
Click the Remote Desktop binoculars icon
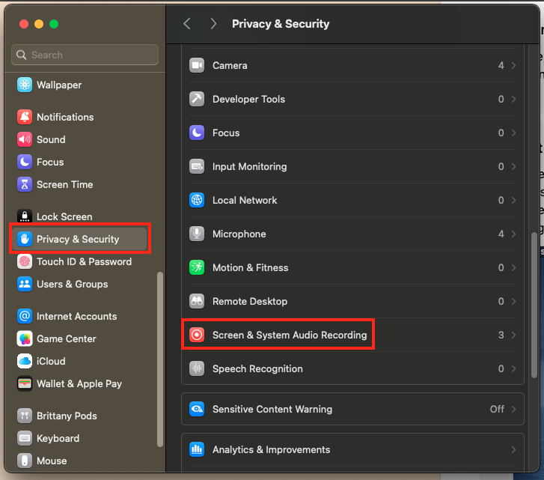pos(197,301)
